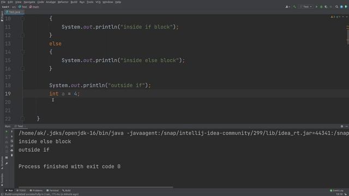Click the Pin Tab icon in Run panel
Viewport: 349px width, 196px height.
tap(7, 163)
